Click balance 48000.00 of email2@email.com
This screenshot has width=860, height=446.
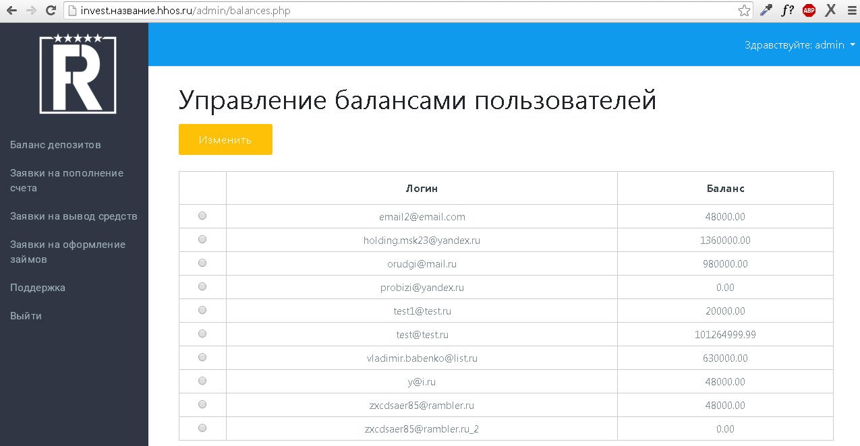click(x=726, y=217)
